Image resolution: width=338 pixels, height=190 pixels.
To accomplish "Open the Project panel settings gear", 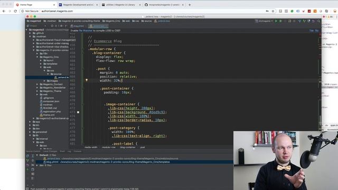I will (x=61, y=26).
